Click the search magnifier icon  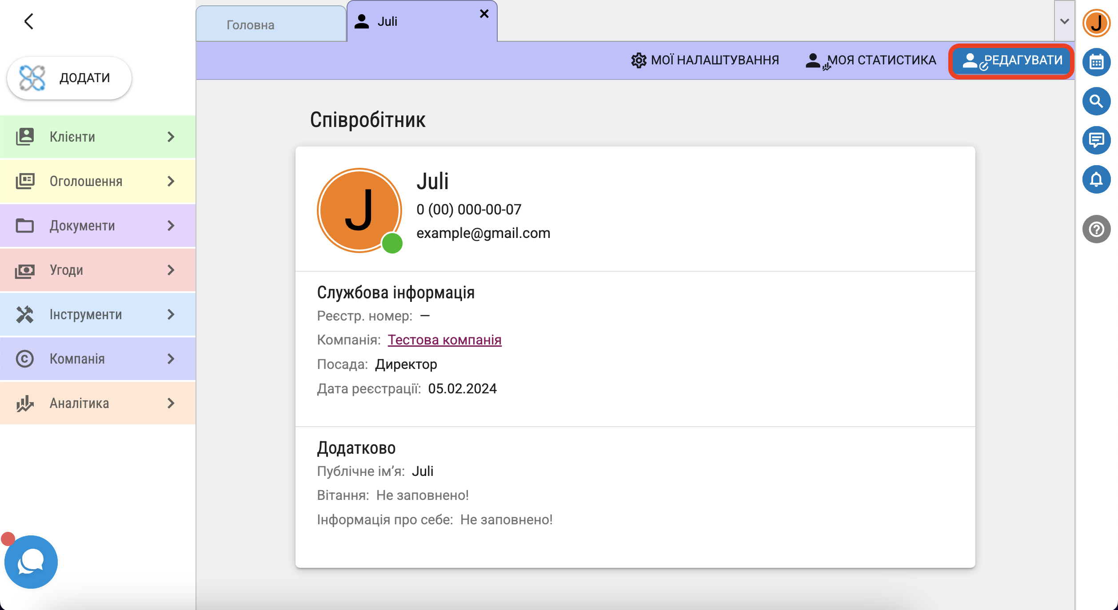point(1096,101)
